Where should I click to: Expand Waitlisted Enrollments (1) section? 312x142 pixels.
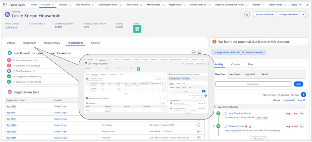pos(27,66)
